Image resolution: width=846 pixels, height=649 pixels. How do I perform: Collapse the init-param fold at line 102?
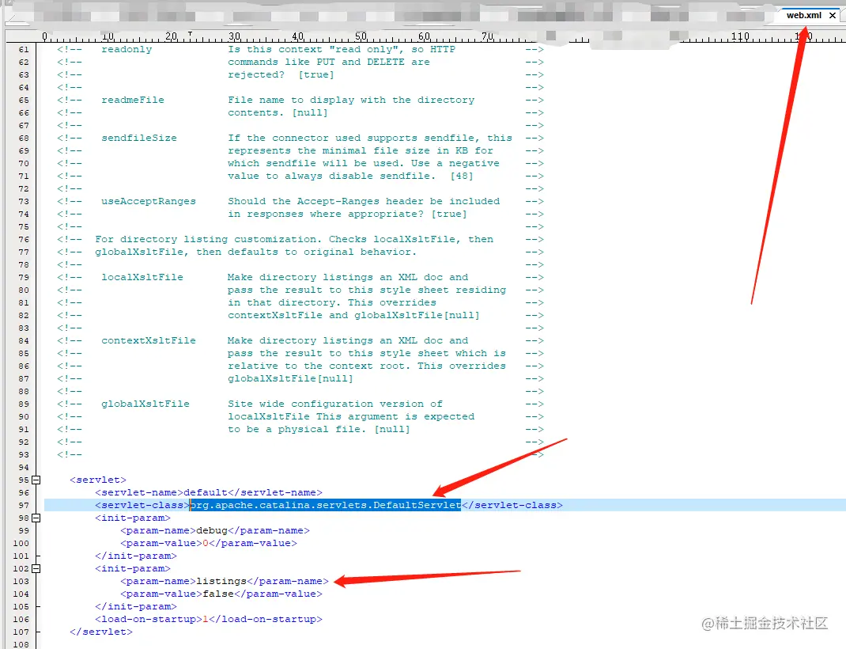coord(36,568)
